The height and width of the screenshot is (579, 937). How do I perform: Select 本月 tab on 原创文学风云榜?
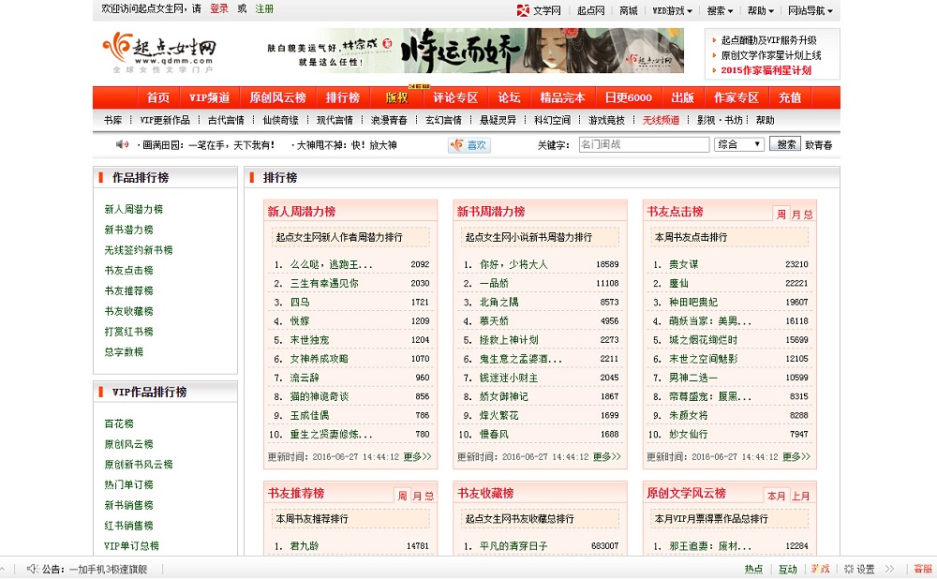(776, 496)
